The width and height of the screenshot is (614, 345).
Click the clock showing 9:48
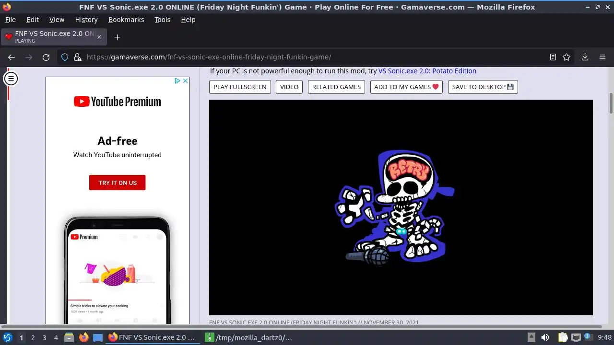(604, 337)
